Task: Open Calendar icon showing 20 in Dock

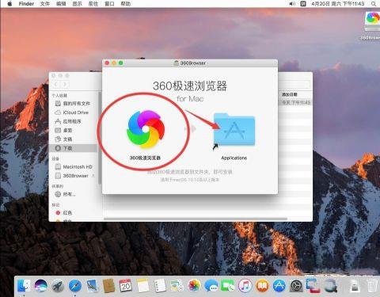Action: 126,286
